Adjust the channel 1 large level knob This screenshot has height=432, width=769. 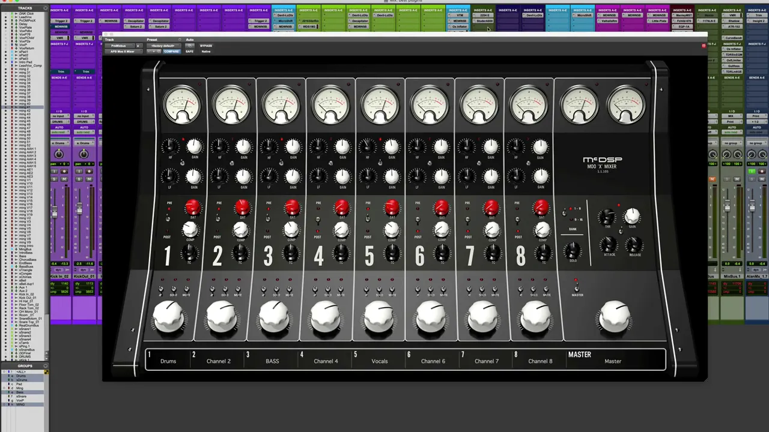coord(169,317)
